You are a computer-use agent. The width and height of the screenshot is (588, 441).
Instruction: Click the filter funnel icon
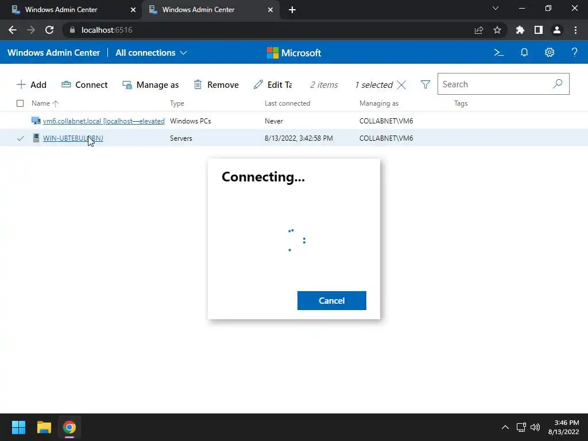click(x=425, y=85)
